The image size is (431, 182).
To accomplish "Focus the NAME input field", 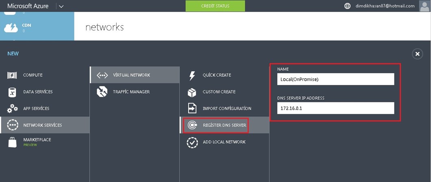I will (x=336, y=79).
